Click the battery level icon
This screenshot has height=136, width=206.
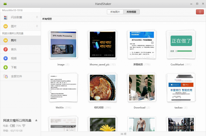pos(13,126)
